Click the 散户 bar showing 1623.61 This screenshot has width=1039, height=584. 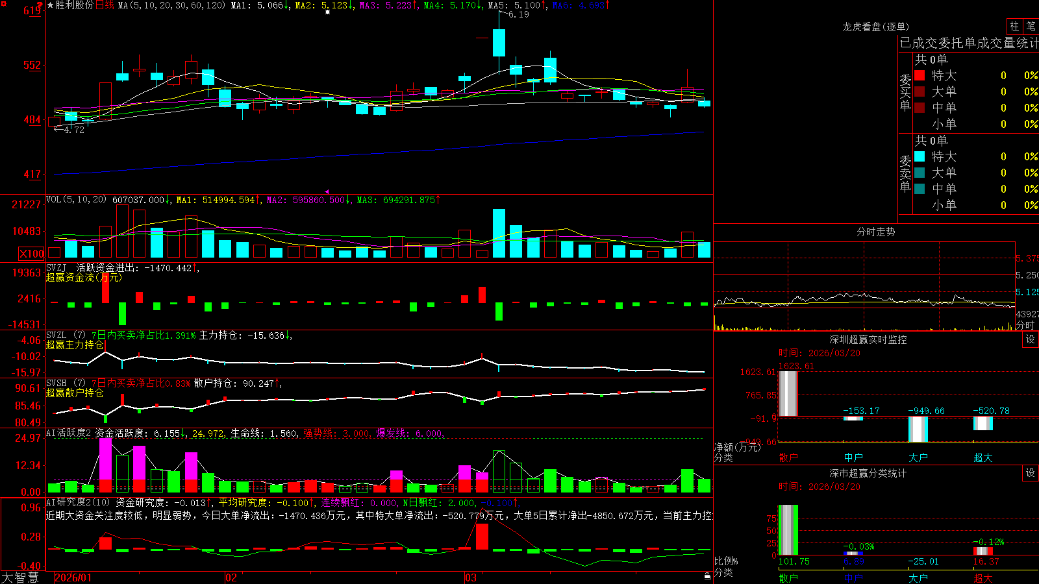point(788,393)
